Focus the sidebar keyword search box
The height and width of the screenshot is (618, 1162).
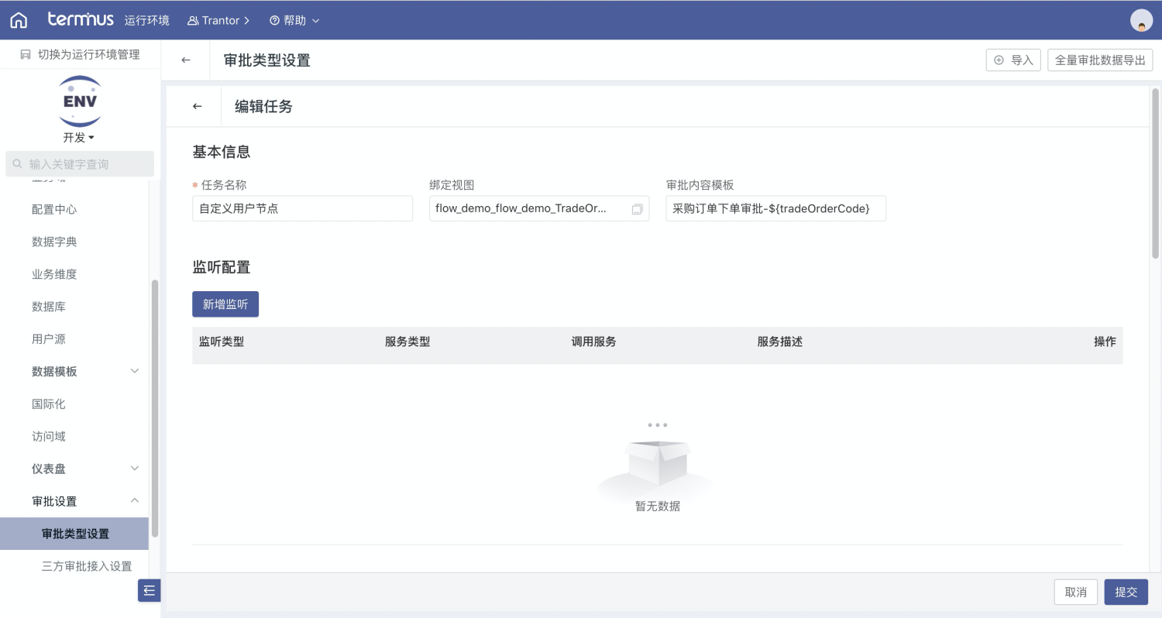[x=80, y=164]
